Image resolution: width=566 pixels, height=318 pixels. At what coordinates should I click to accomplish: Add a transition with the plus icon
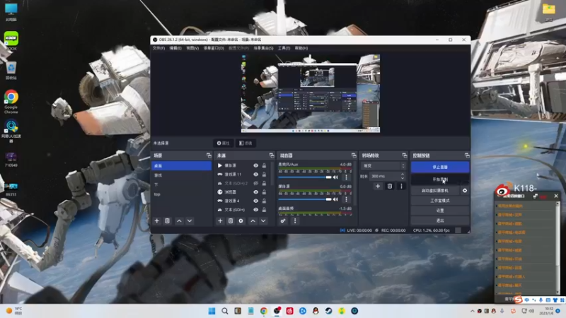pos(378,186)
